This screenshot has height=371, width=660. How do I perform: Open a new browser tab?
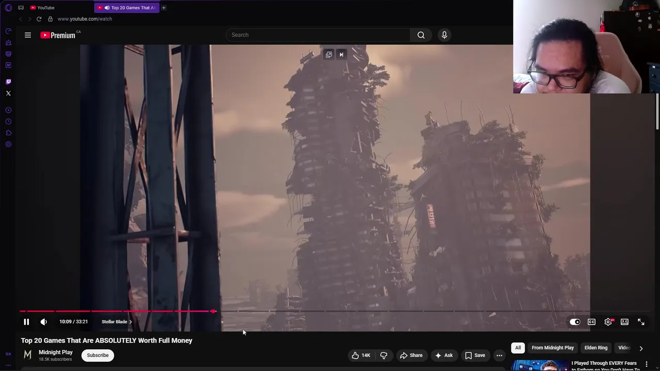[x=163, y=8]
